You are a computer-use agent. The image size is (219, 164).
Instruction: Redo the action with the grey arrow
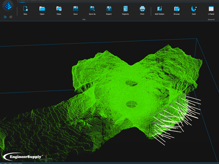(x=11, y=17)
